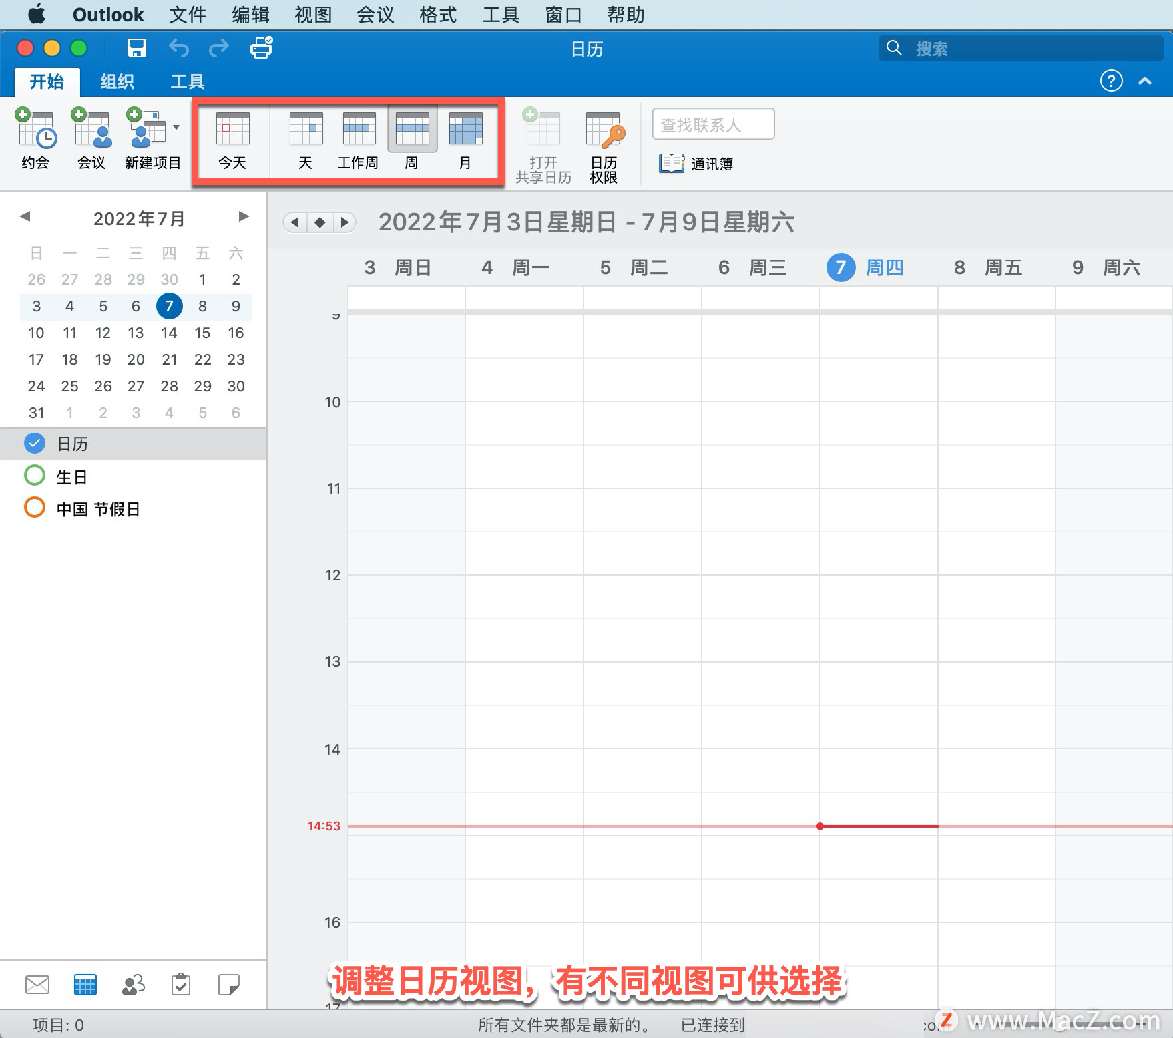The height and width of the screenshot is (1038, 1173).
Task: Open the Outlook application menu
Action: coord(108,15)
